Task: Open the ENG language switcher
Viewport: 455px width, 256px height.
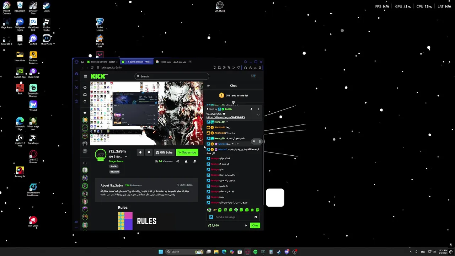Action: 423,252
